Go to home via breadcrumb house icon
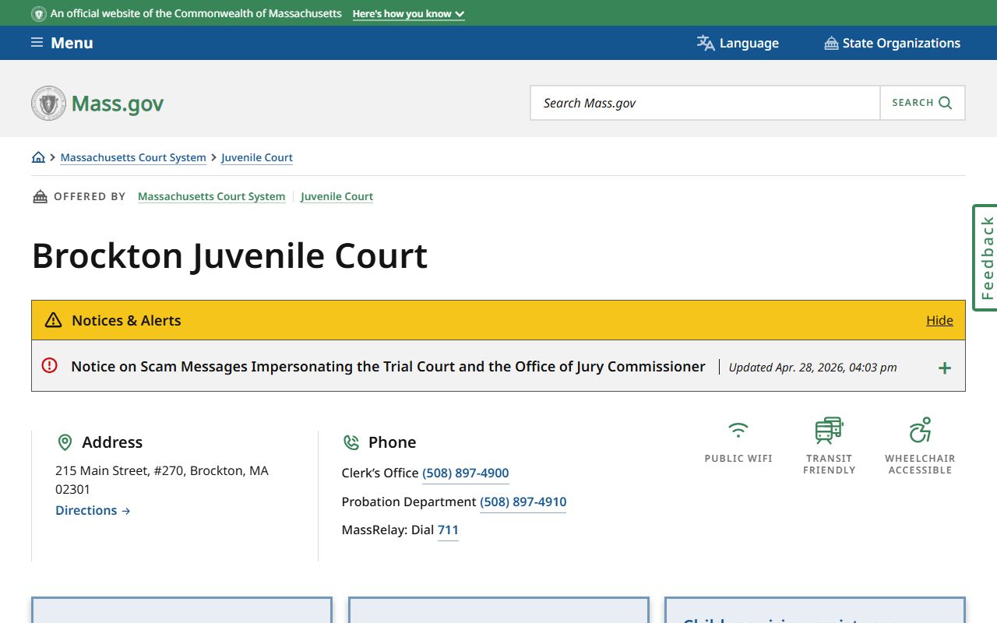This screenshot has height=623, width=997. point(38,157)
